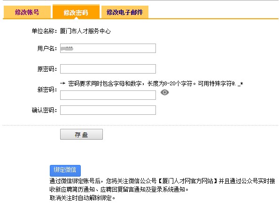Click the password rule hint text
The image size is (279, 216).
[x=152, y=83]
